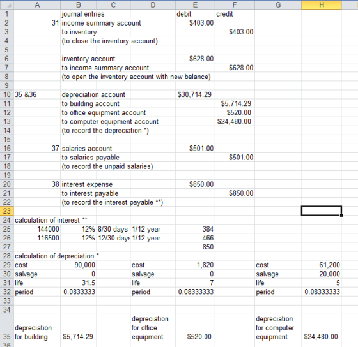This screenshot has width=358, height=347.
Task: Click the 466 interest value cell
Action: pos(195,238)
